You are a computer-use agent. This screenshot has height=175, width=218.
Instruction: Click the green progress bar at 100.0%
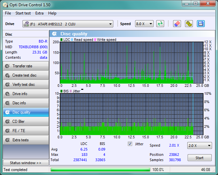click(100, 170)
